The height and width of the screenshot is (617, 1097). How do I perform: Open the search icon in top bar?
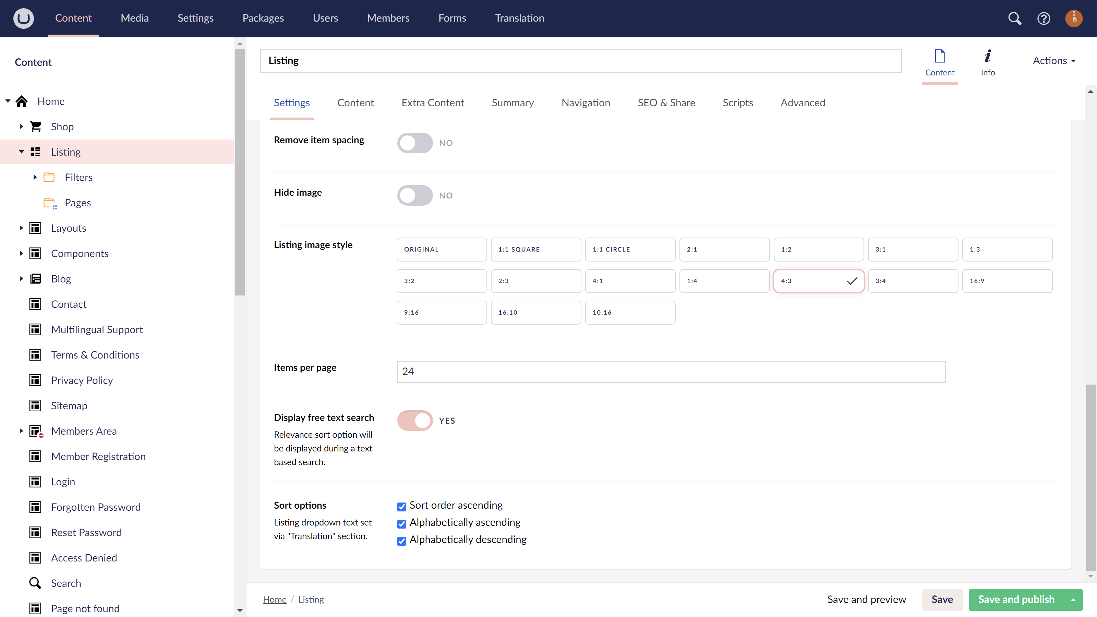click(1015, 18)
